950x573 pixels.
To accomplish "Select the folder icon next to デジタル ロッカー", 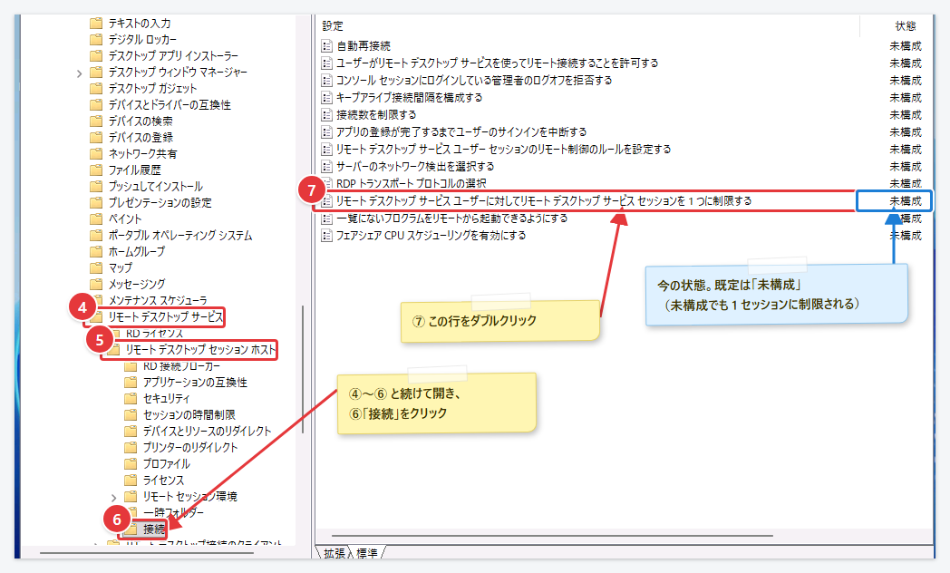I will point(96,39).
